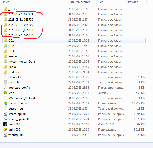Click the file name _Redist
153x148 pixels.
point(13,9)
